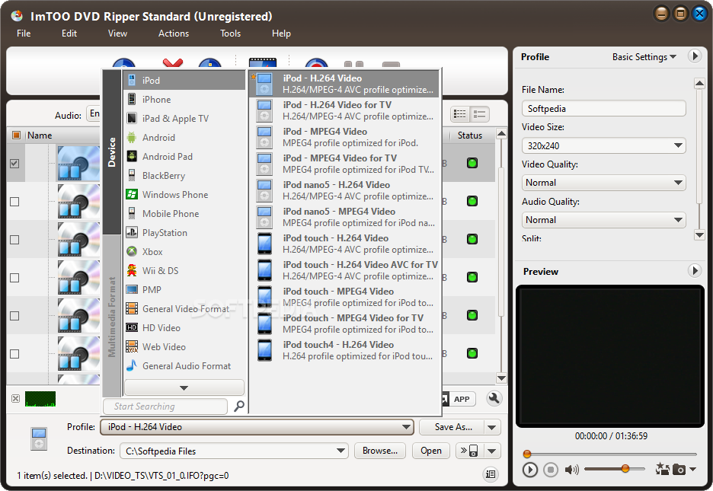The width and height of the screenshot is (713, 491).
Task: Select the PMP category
Action: tap(184, 290)
